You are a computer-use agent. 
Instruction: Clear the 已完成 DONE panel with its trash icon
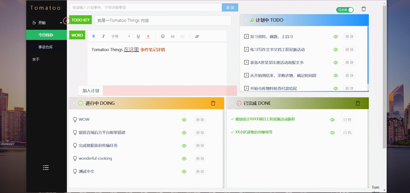pyautogui.click(x=358, y=103)
